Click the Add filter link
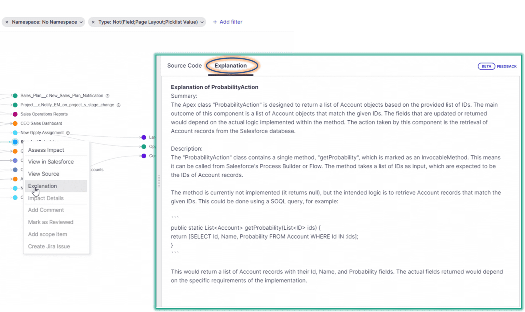The height and width of the screenshot is (312, 525). 227,22
